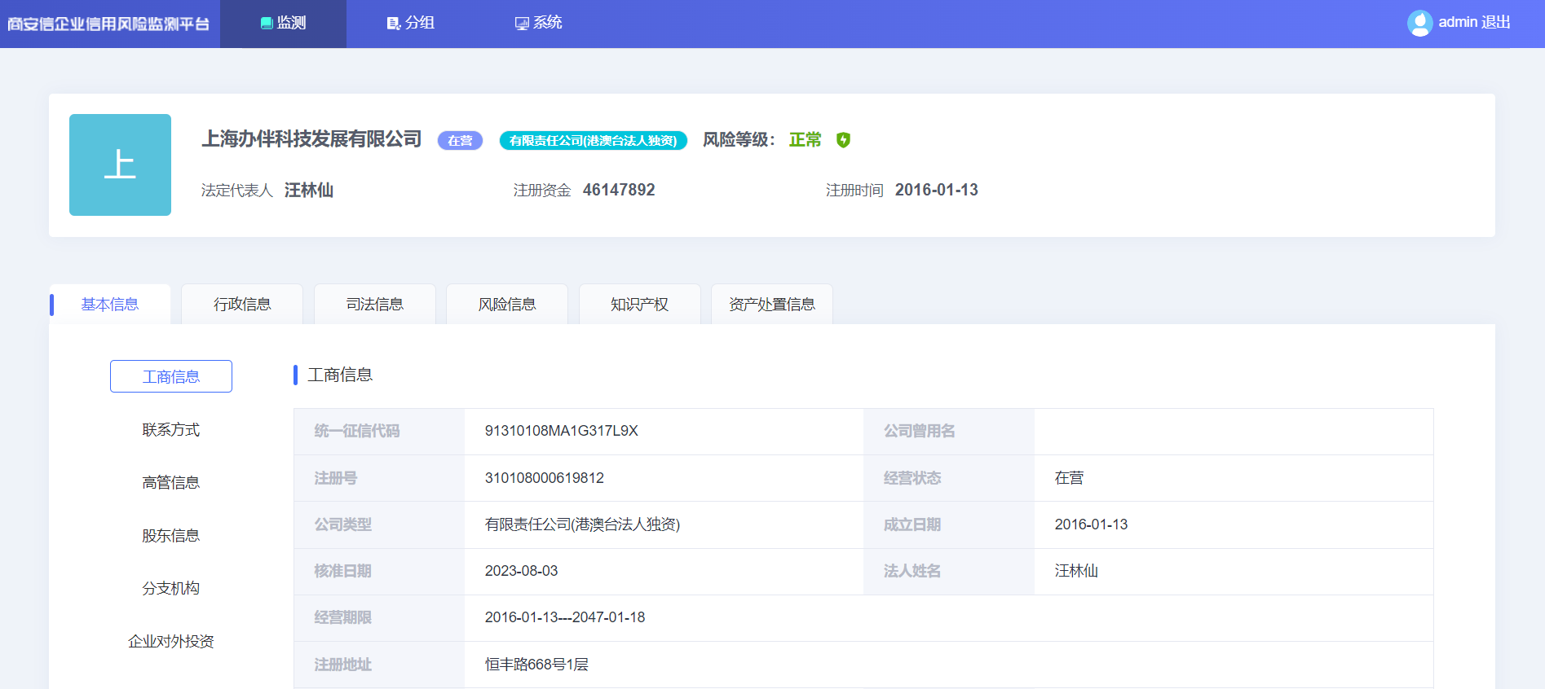
Task: Open the 监测 menu
Action: (283, 24)
